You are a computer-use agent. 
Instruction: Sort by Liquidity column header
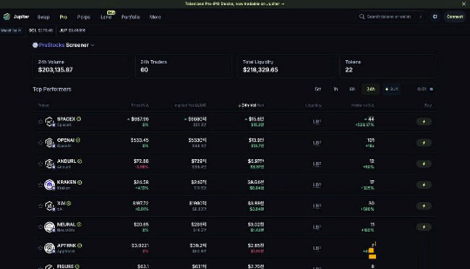[314, 106]
